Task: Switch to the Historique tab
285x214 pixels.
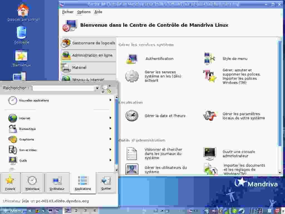Action: (32, 183)
